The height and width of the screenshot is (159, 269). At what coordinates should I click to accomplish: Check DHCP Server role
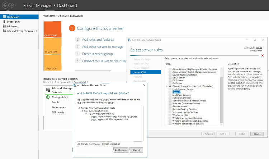click(170, 78)
